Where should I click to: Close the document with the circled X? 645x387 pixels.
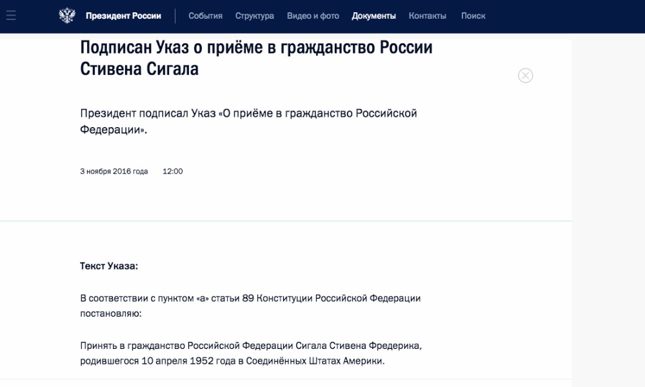(526, 75)
